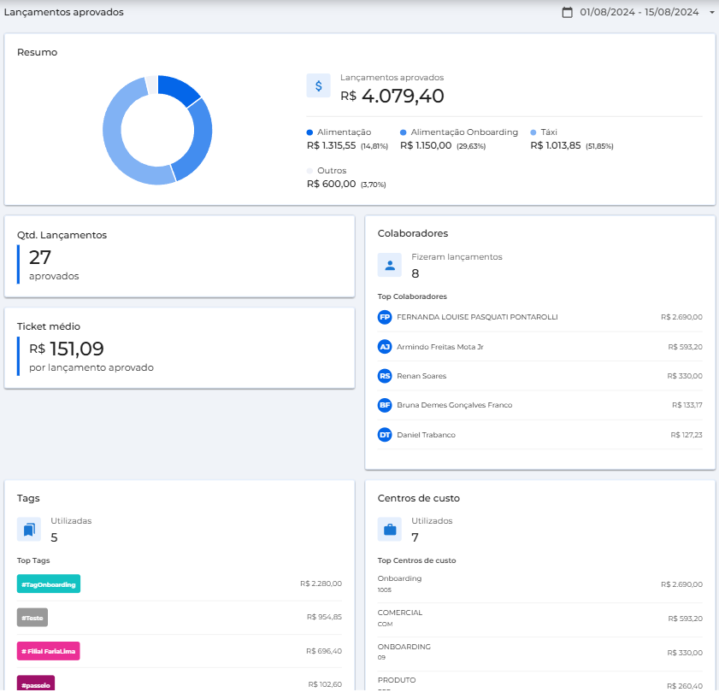
Task: Click the FP avatar for Fernanda Louise
Action: tap(385, 317)
